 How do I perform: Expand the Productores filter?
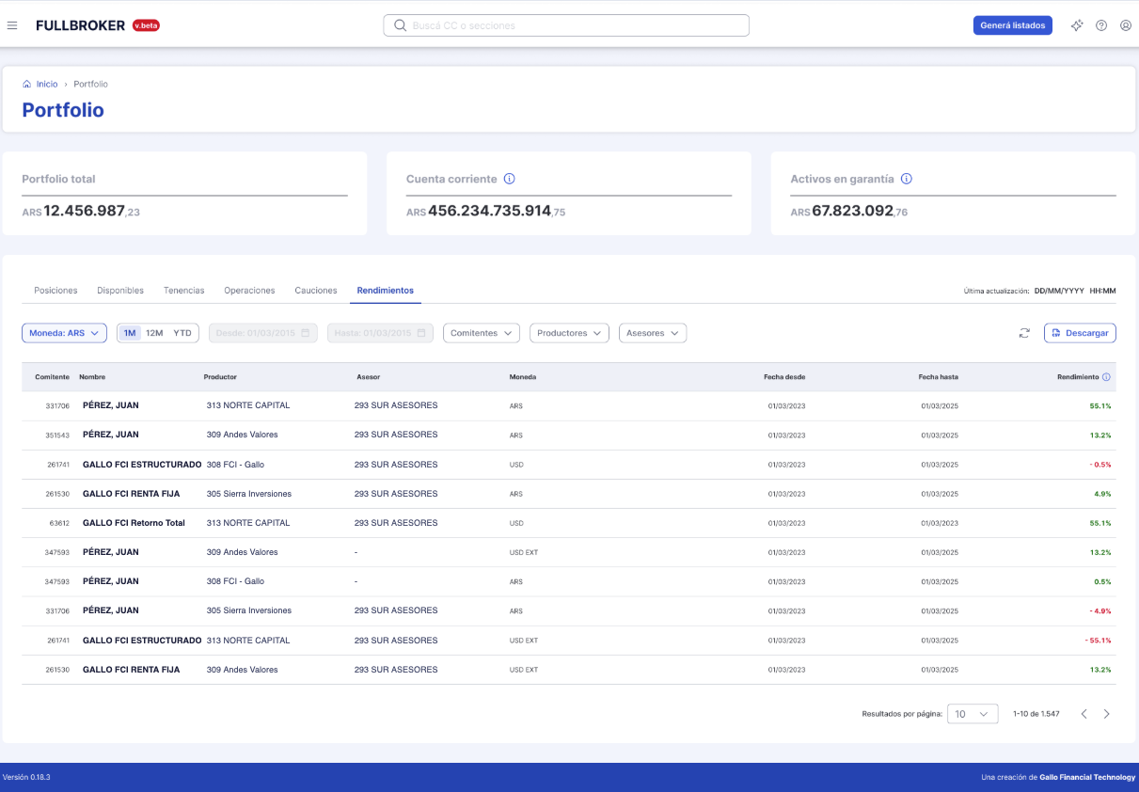click(569, 333)
